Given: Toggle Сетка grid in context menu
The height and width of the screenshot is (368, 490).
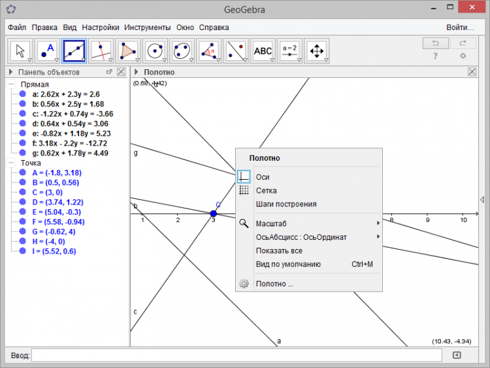Looking at the screenshot, I should click(266, 190).
